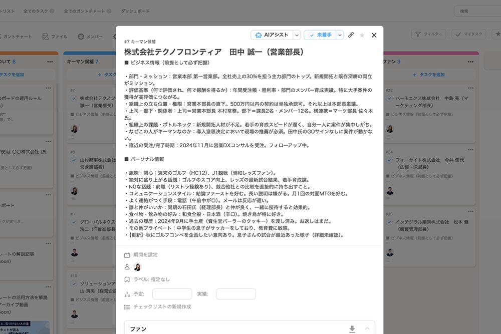Open 全てのタスク tab in background
501x334 pixels.
pyautogui.click(x=36, y=11)
